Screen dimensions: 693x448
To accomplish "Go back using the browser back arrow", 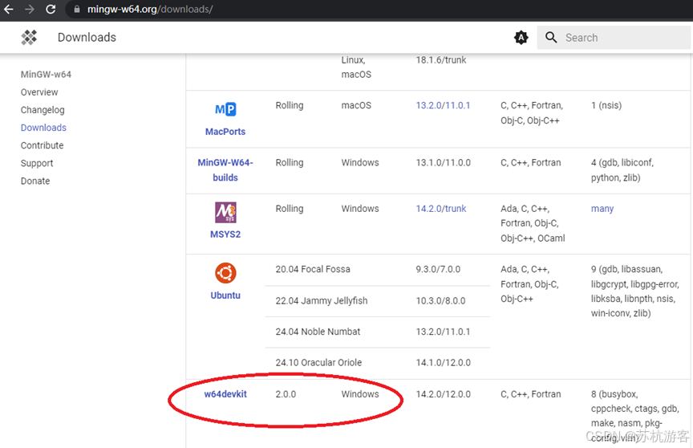I will click(x=8, y=9).
